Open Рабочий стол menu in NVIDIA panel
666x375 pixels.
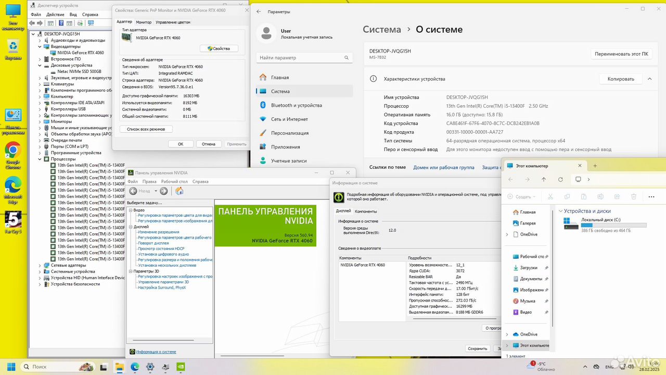pyautogui.click(x=174, y=182)
